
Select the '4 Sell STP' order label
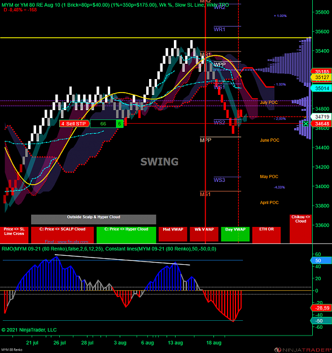(x=75, y=124)
